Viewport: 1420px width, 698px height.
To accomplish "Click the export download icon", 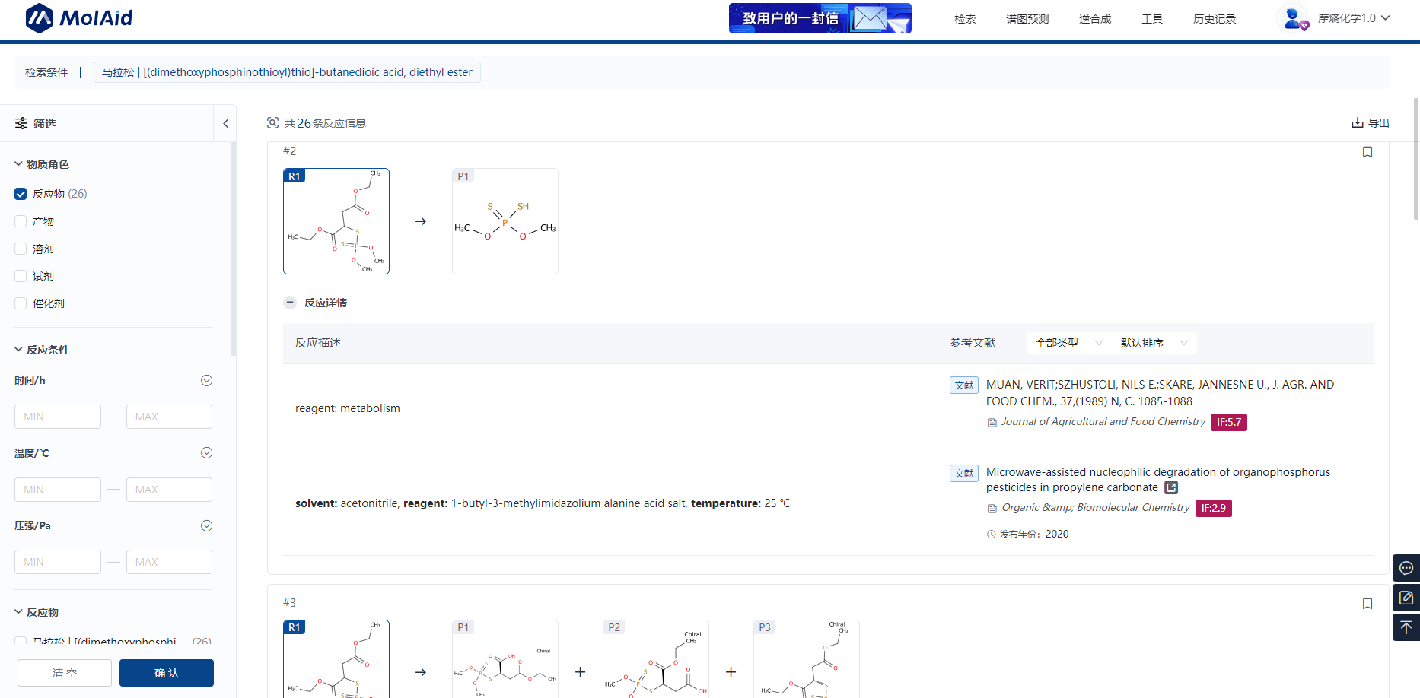I will pyautogui.click(x=1357, y=123).
